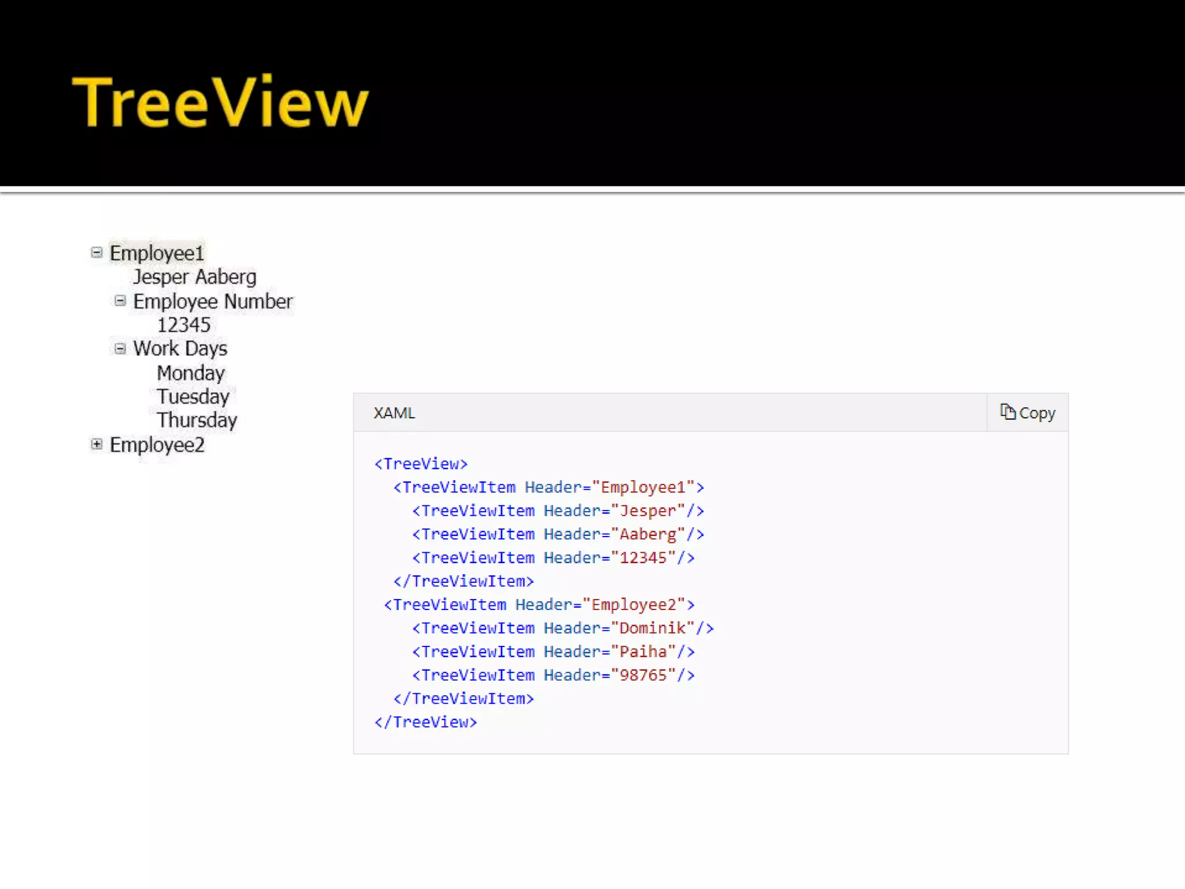Screen dimensions: 1185x889
Task: Select the Thursday tree item
Action: click(x=197, y=420)
